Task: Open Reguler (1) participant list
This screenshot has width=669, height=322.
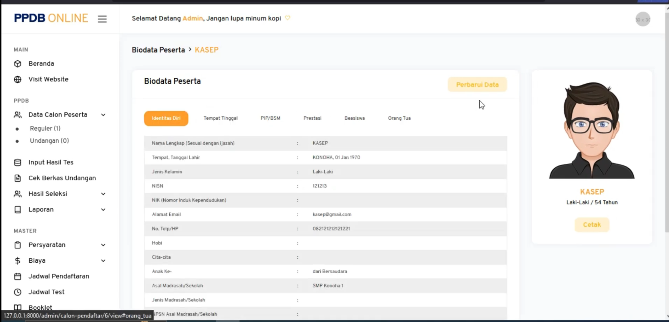Action: (45, 129)
